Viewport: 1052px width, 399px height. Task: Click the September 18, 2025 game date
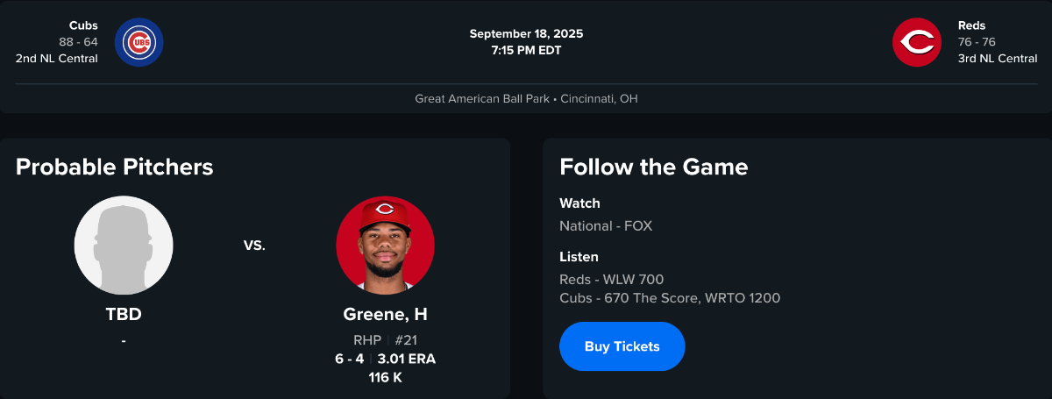(526, 34)
